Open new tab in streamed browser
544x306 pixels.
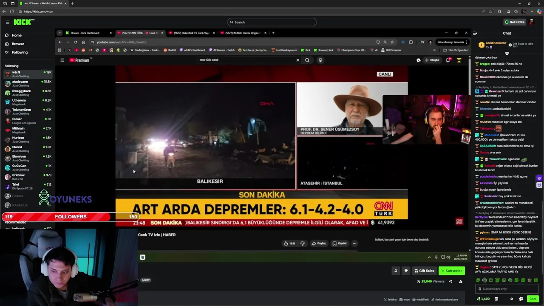coord(273,33)
